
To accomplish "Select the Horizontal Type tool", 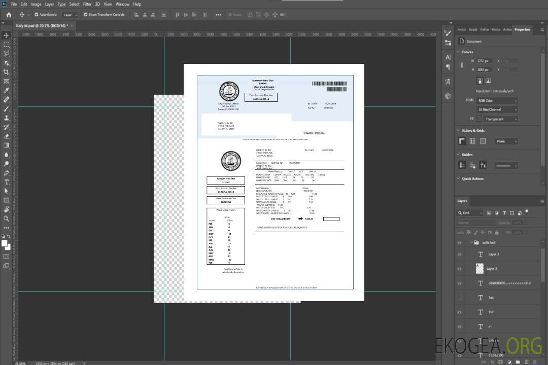I will pos(7,182).
